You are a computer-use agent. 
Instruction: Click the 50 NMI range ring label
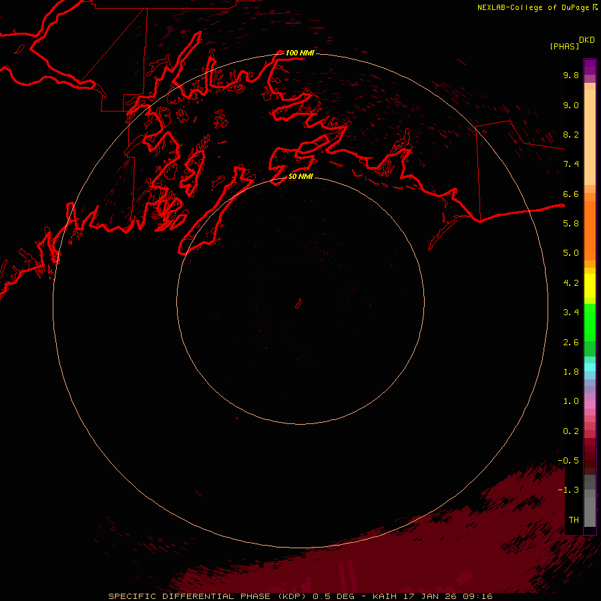(300, 177)
